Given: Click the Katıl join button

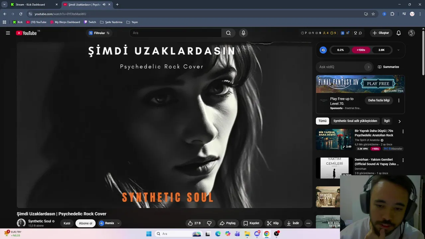Looking at the screenshot, I should pos(67,223).
